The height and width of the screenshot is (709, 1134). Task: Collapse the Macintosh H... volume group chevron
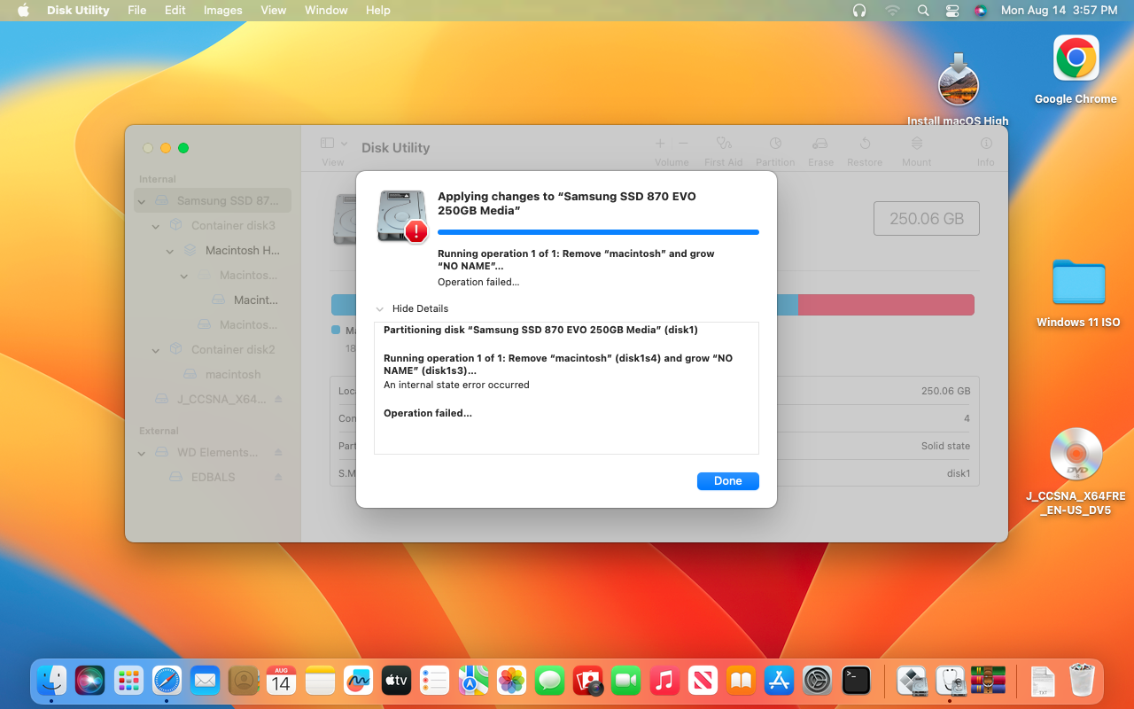(170, 251)
